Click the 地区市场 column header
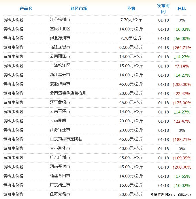This screenshot has height=199, width=196. pos(79,8)
